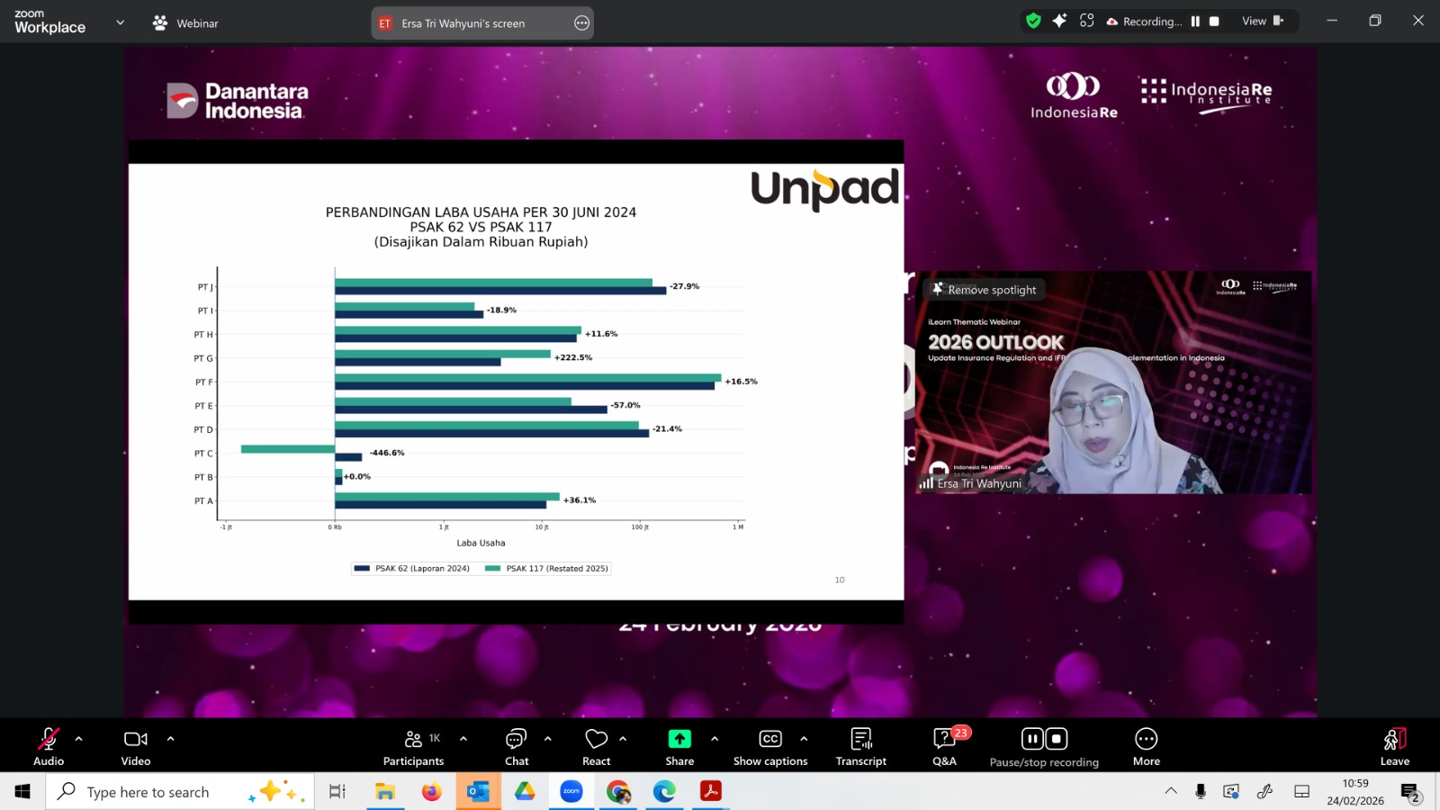Open the Participants list
Viewport: 1440px width, 810px height.
click(413, 746)
